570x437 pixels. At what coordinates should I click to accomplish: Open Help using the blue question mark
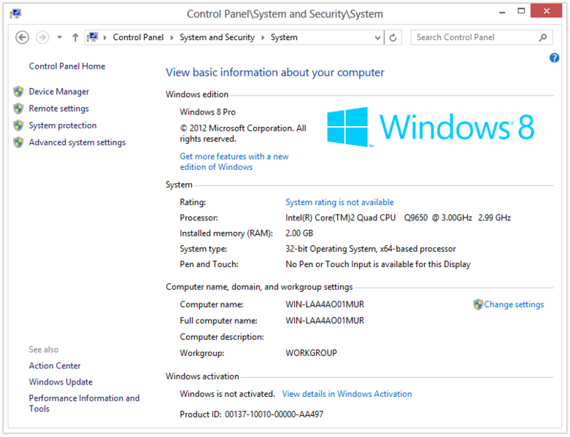point(554,58)
